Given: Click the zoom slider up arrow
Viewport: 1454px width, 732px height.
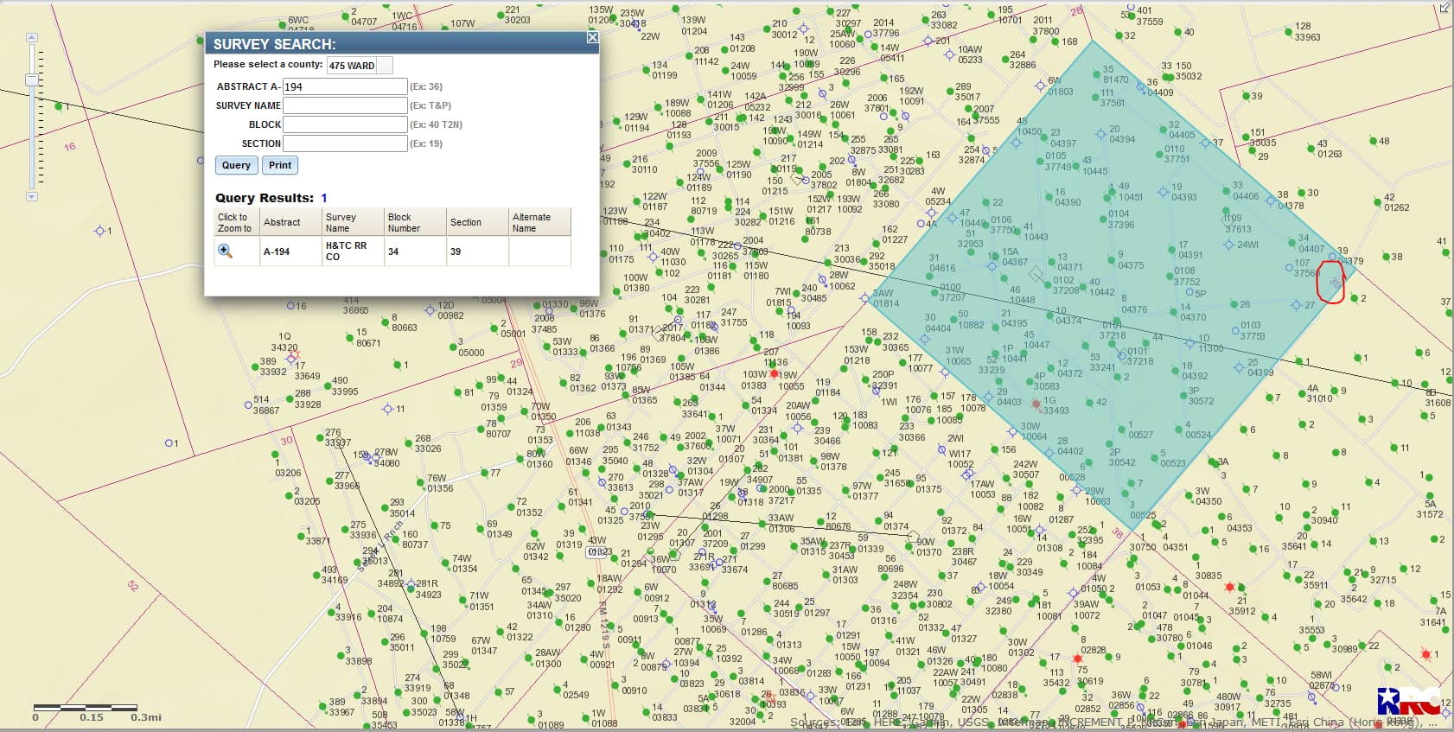Looking at the screenshot, I should [32, 38].
